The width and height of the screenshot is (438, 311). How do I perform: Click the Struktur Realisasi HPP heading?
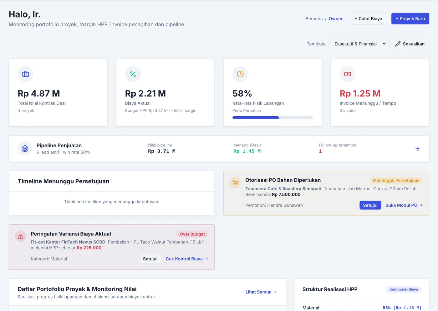pos(330,289)
